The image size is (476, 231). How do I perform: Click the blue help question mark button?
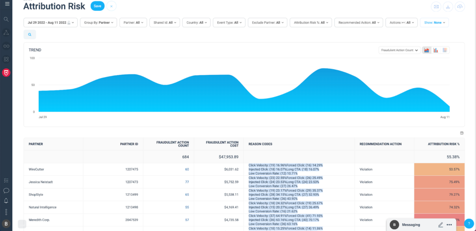[x=469, y=224]
